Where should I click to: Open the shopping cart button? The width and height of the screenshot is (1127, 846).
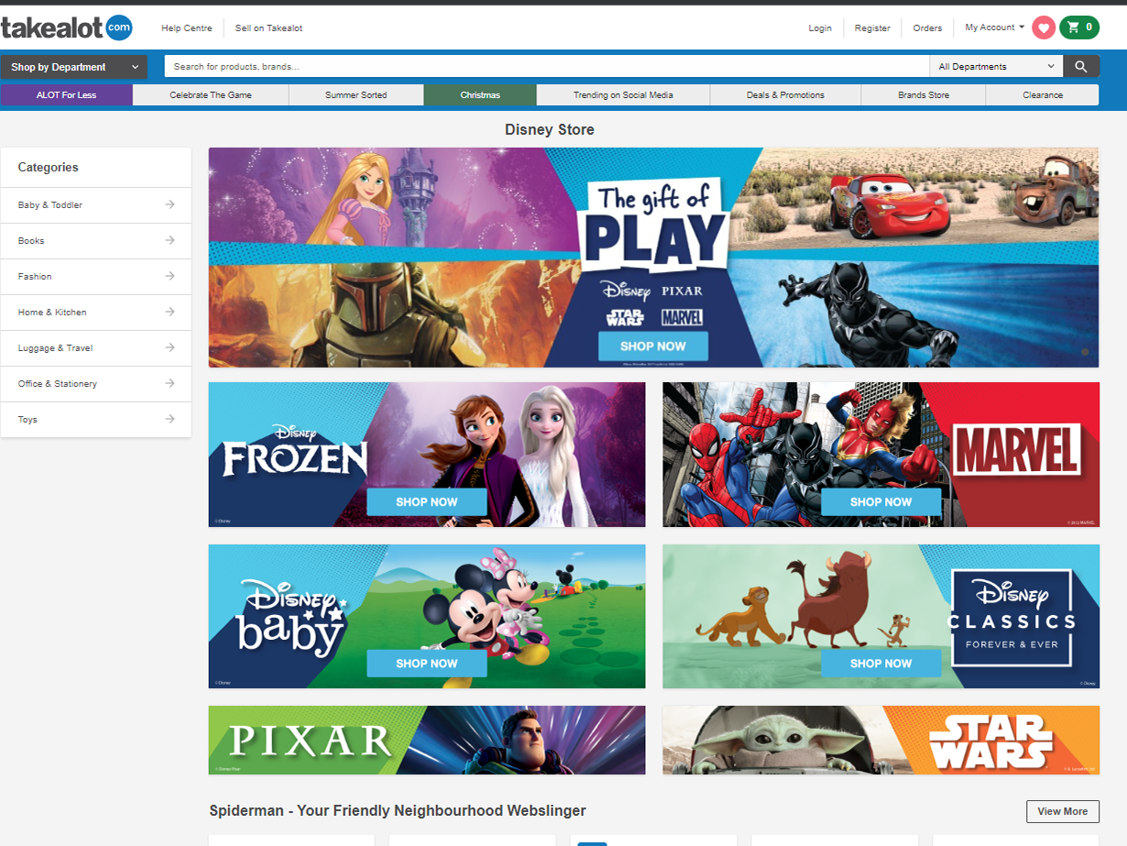(1079, 27)
